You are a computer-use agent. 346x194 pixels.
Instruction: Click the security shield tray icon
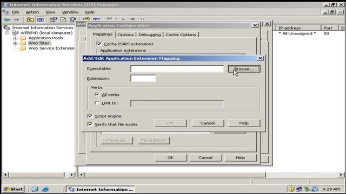[291, 189]
